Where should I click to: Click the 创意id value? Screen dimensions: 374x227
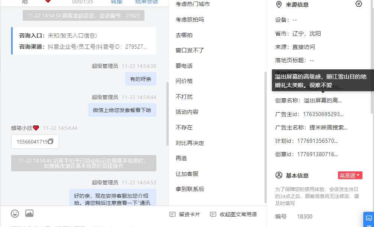[x=318, y=154]
